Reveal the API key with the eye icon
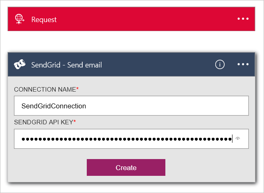This screenshot has width=264, height=193. pyautogui.click(x=237, y=139)
